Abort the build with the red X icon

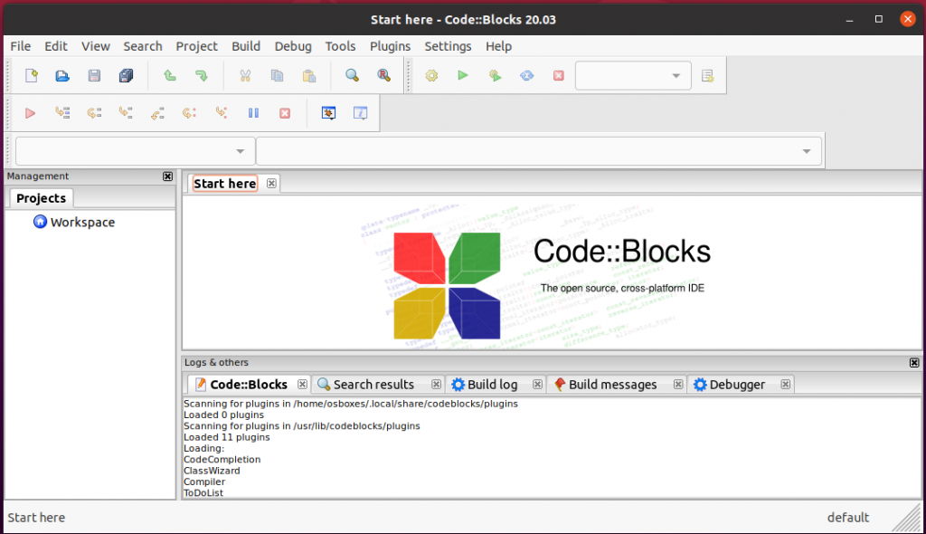pos(559,76)
